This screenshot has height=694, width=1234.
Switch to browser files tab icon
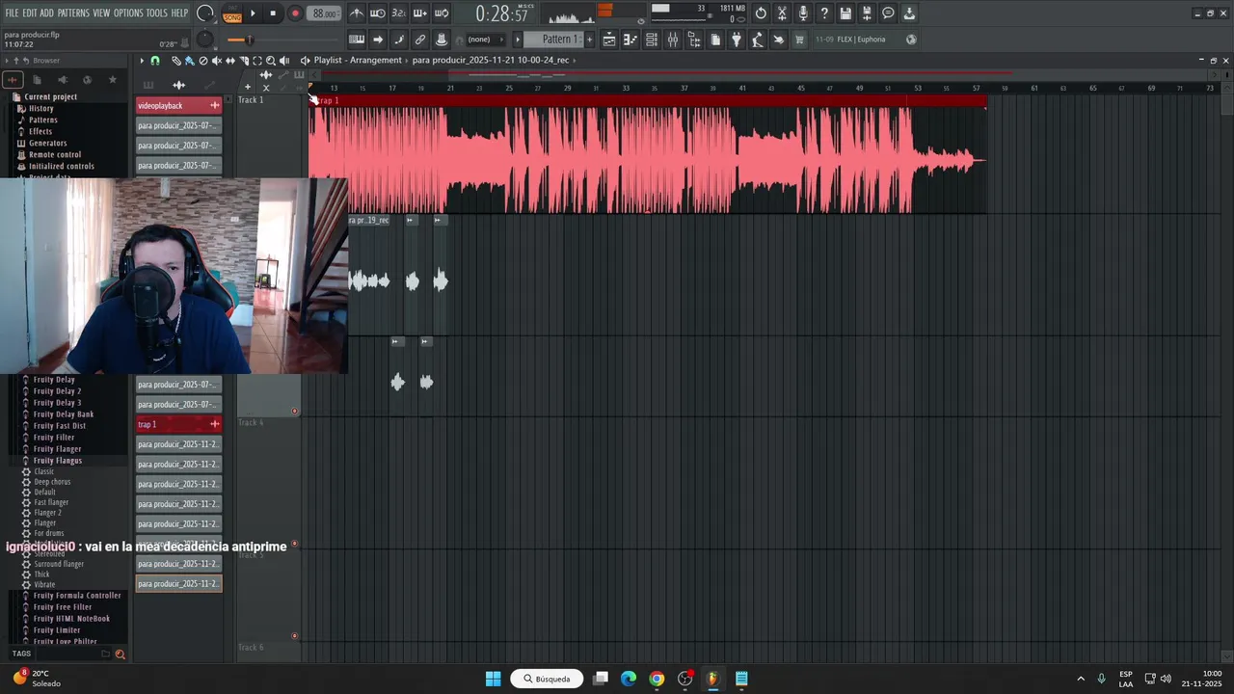pos(37,80)
